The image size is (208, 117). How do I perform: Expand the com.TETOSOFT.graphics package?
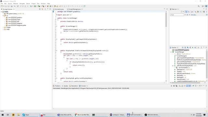[x=5, y=18]
